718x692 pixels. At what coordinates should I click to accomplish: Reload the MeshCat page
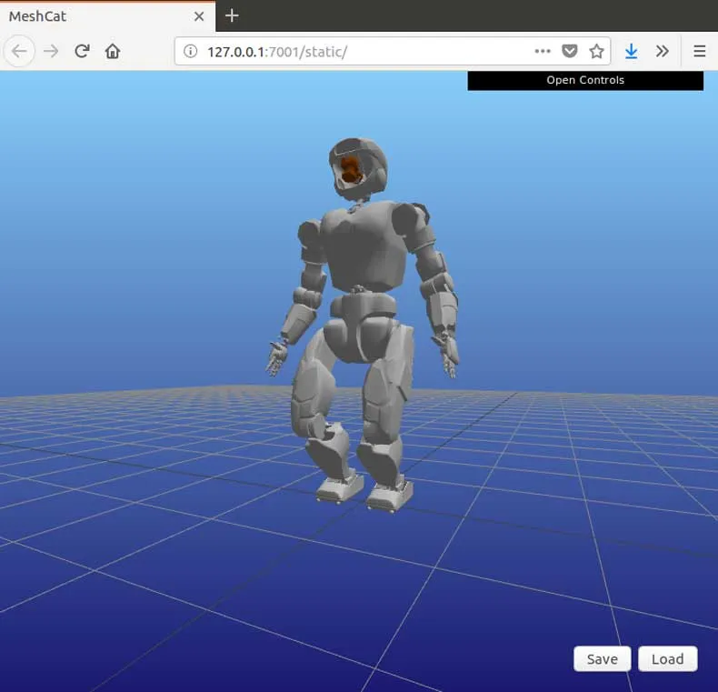click(x=82, y=51)
